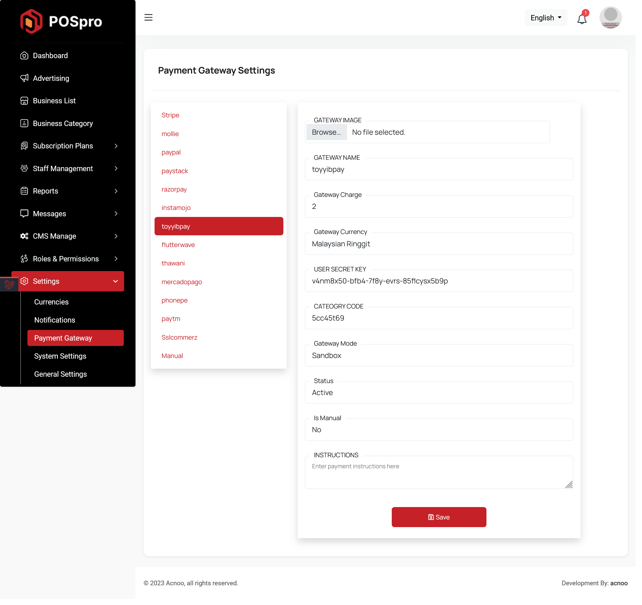Click the Laravel debug icon
The height and width of the screenshot is (605, 642).
(x=9, y=284)
